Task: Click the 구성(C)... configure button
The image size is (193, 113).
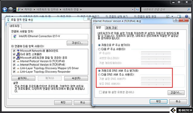Action: pyautogui.click(x=77, y=43)
